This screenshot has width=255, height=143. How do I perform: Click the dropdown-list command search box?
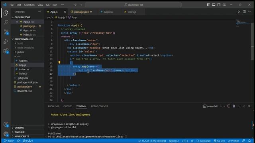coord(133,5)
